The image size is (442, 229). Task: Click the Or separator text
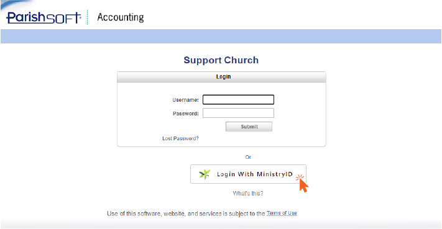248,157
